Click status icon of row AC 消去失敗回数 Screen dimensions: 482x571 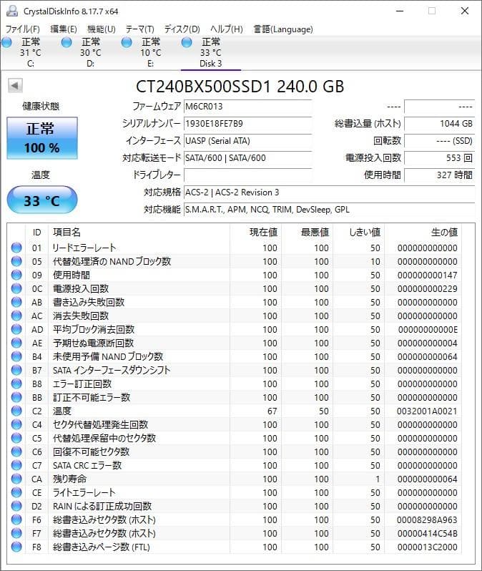pyautogui.click(x=16, y=316)
